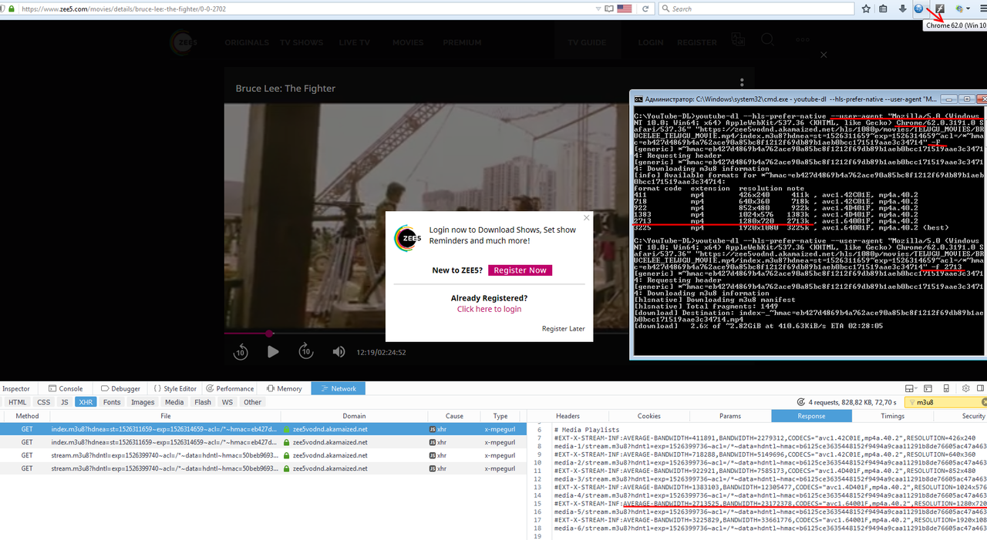Click the play button in video player

click(273, 351)
